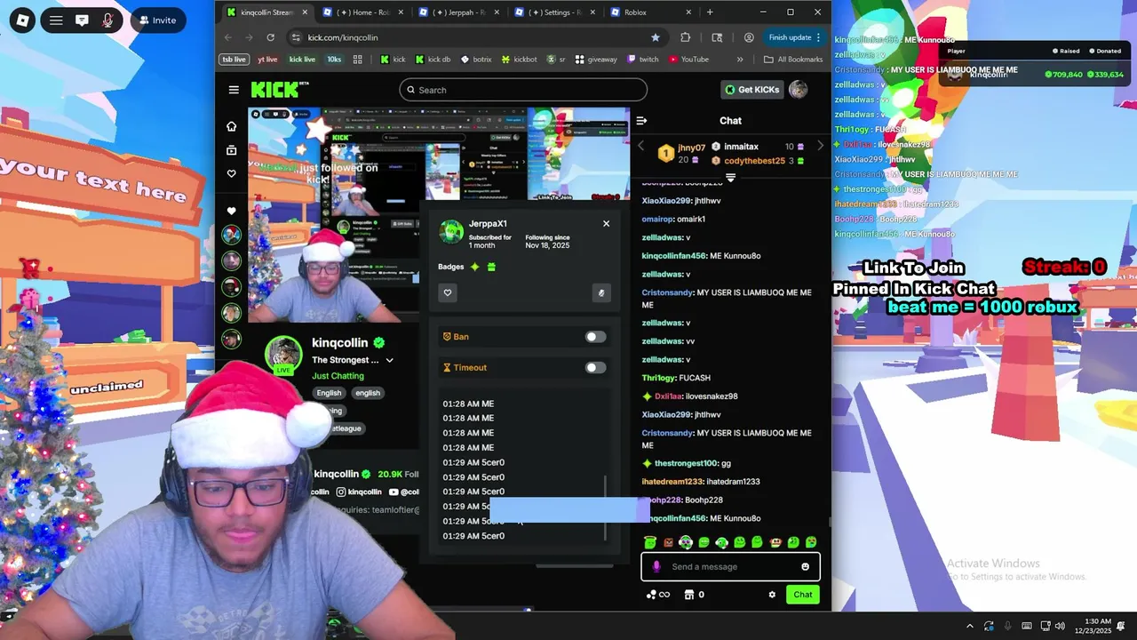This screenshot has width=1137, height=640.
Task: Click kinqcollin live avatar
Action: coord(283,356)
